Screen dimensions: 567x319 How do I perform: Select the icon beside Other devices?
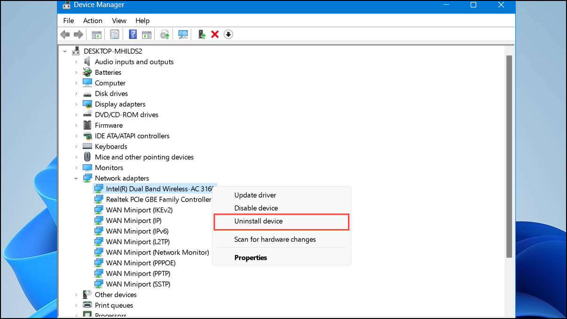pos(87,295)
